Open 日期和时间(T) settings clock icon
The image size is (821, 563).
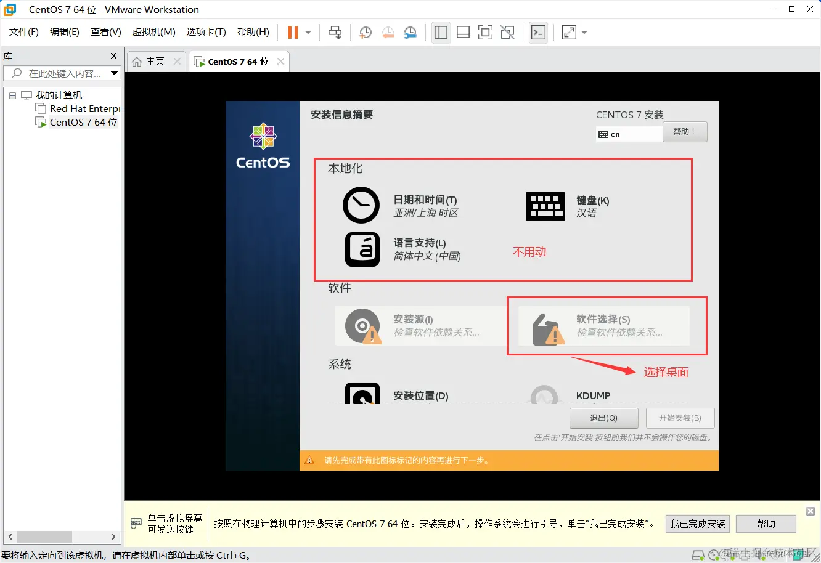(x=361, y=205)
